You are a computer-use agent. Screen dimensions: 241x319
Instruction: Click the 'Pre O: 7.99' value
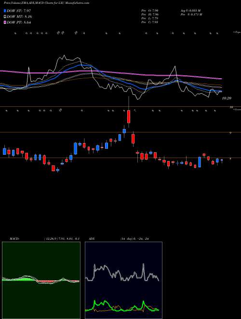(150, 11)
